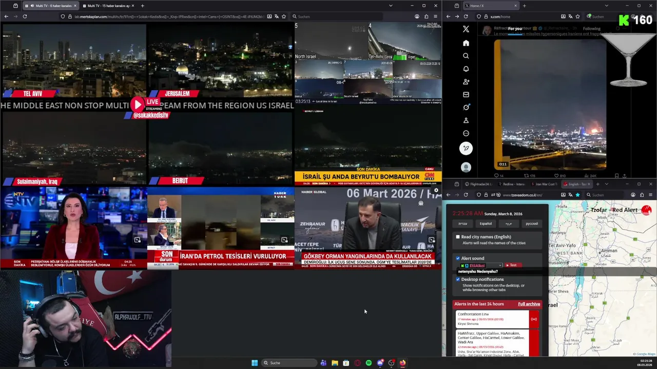Open the X 'more' circle icon
Image resolution: width=657 pixels, height=369 pixels.
(466, 133)
